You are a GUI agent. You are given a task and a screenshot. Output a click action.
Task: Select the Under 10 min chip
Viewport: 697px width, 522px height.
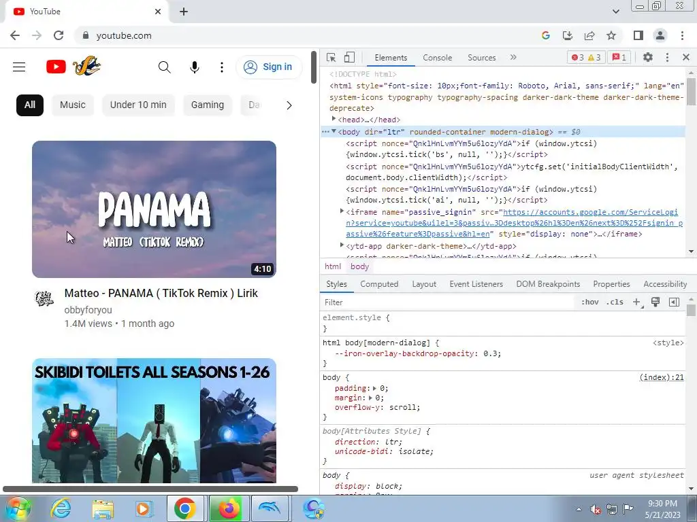click(x=138, y=105)
